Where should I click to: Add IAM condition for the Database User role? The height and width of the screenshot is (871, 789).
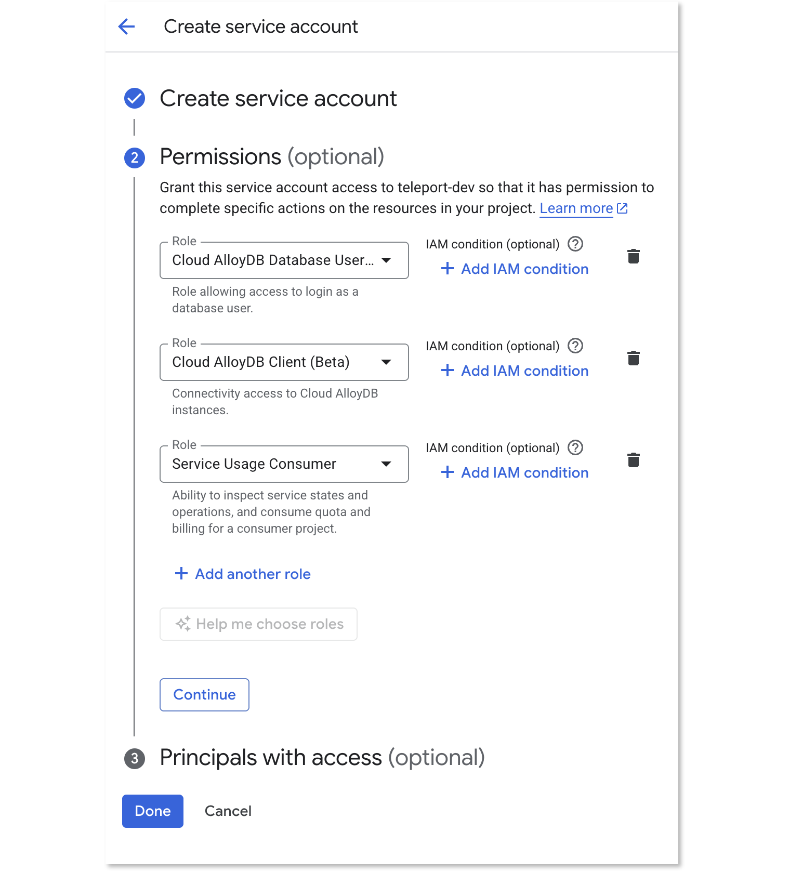514,269
